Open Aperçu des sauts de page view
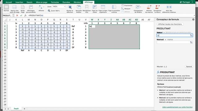The height and width of the screenshot is (111, 198). 15,9
